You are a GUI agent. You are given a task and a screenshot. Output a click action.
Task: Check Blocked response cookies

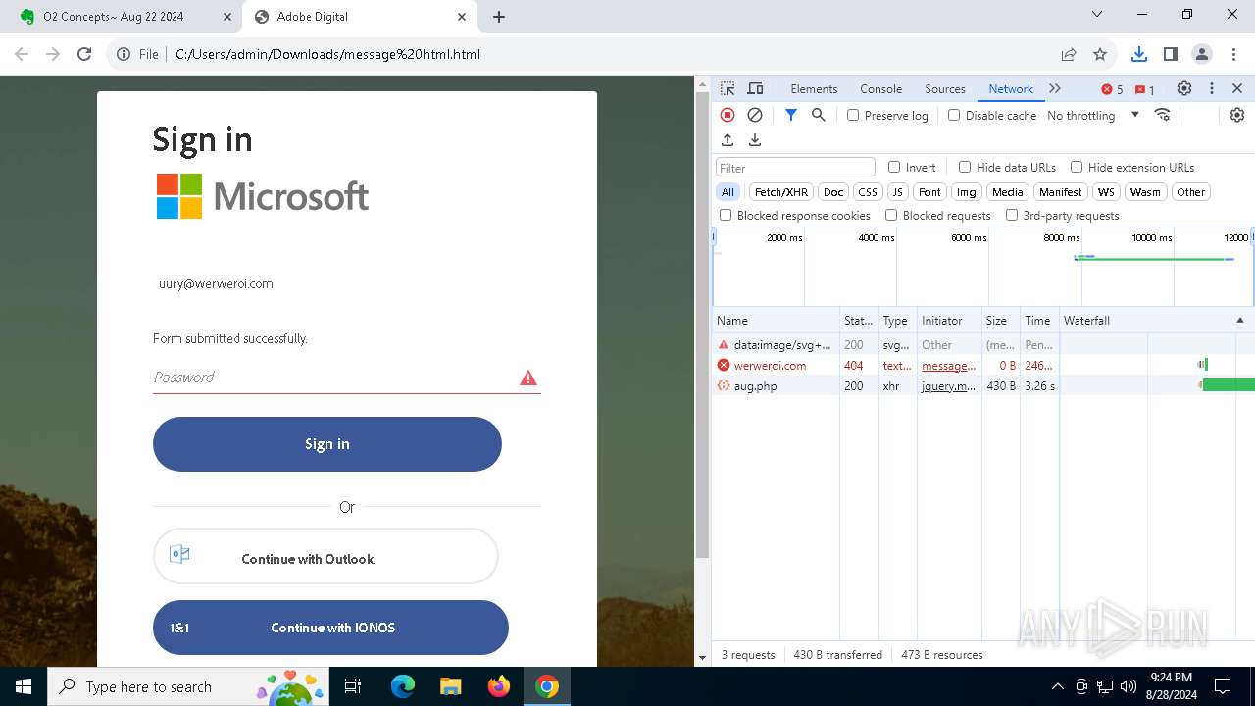pos(726,215)
